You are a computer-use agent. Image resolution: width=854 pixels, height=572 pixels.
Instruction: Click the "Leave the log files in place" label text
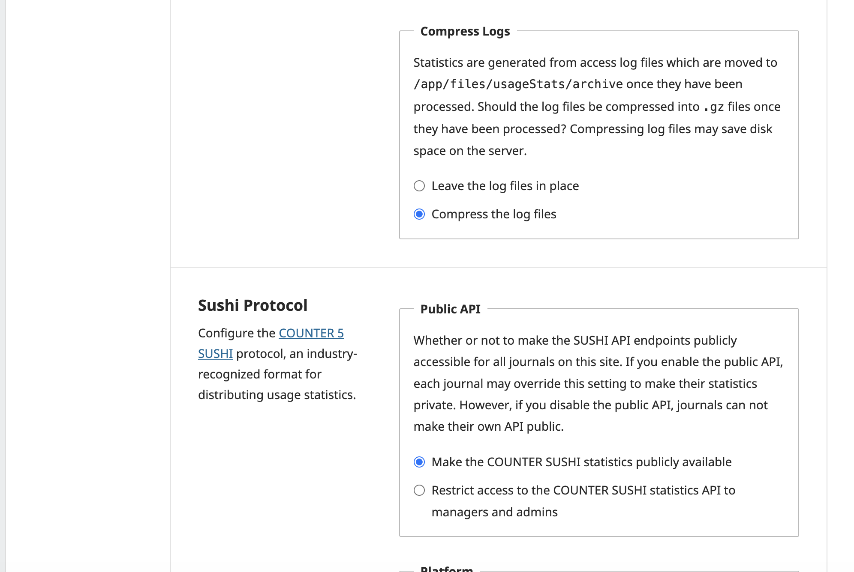pos(505,186)
